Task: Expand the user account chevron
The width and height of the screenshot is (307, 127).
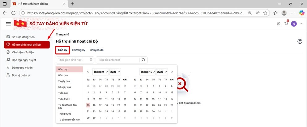Action: [301, 24]
